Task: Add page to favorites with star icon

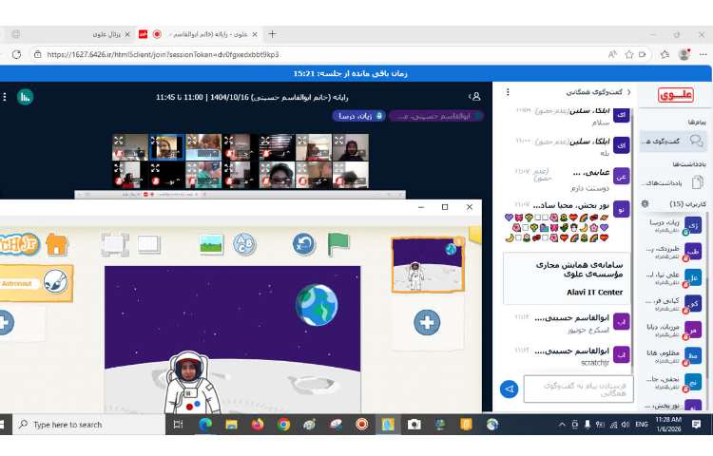Action: tap(629, 54)
